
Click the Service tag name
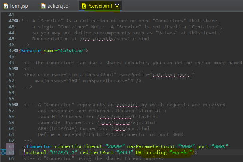tap(31, 51)
